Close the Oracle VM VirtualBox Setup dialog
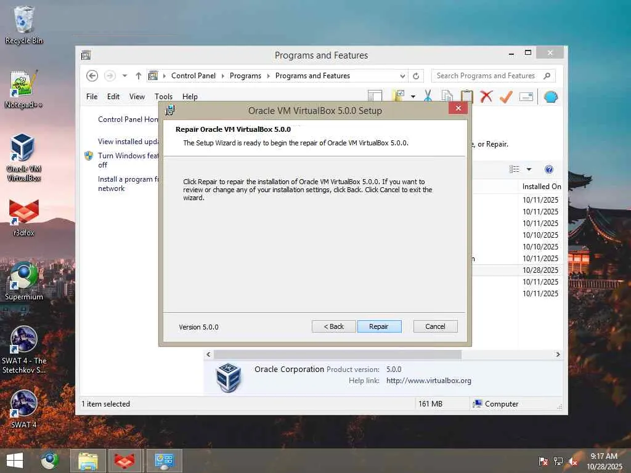The height and width of the screenshot is (473, 631). 458,108
